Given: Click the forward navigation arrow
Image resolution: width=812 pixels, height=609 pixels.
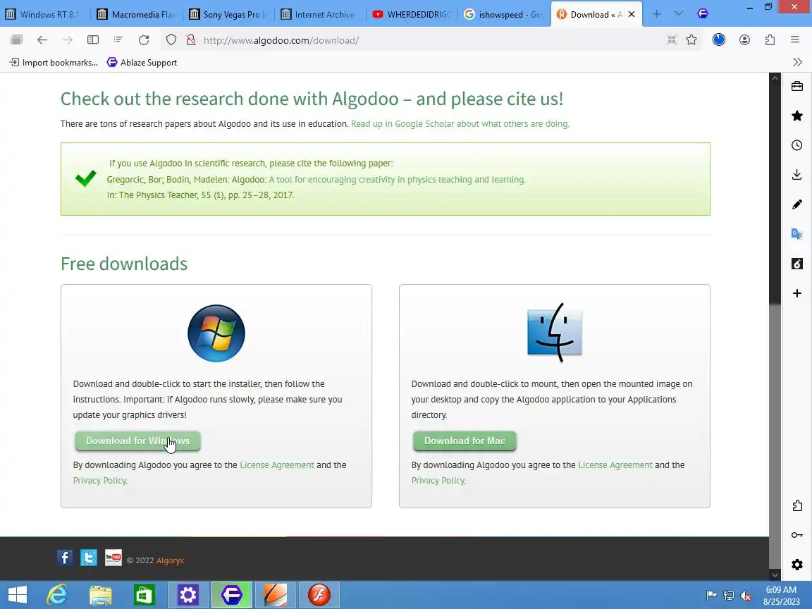Looking at the screenshot, I should (x=68, y=40).
